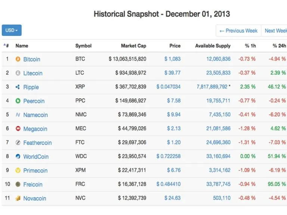Viewport: 287px width, 215px height.
Task: Click WorldCoin price $ 0.722258
Action: point(169,156)
